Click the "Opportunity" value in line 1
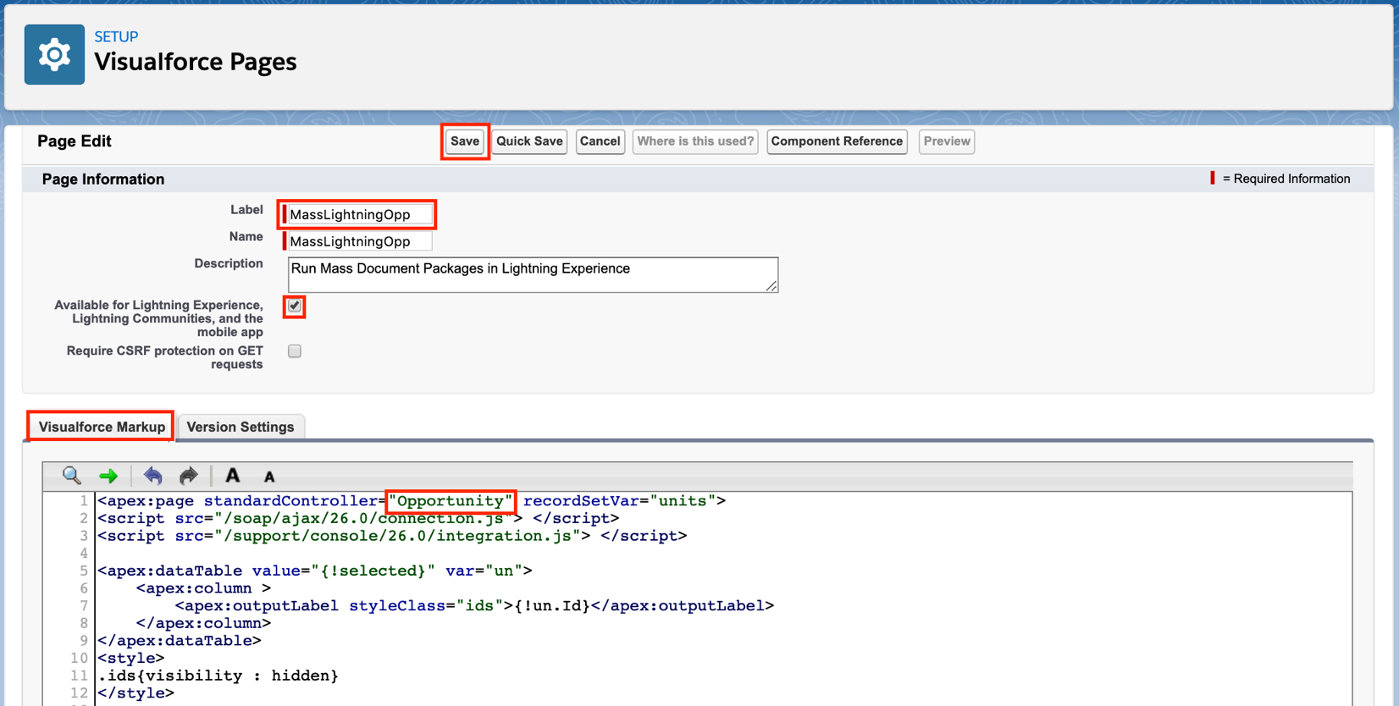Image resolution: width=1399 pixels, height=706 pixels. click(451, 500)
